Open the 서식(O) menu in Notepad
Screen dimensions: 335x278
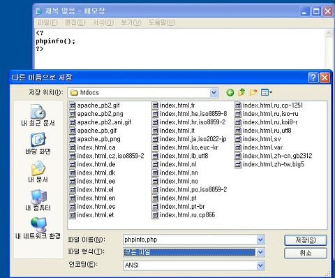click(103, 22)
